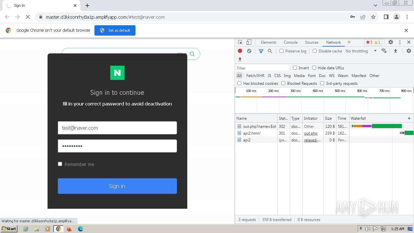The image size is (414, 233).
Task: Click the Sign in button
Action: point(117,186)
